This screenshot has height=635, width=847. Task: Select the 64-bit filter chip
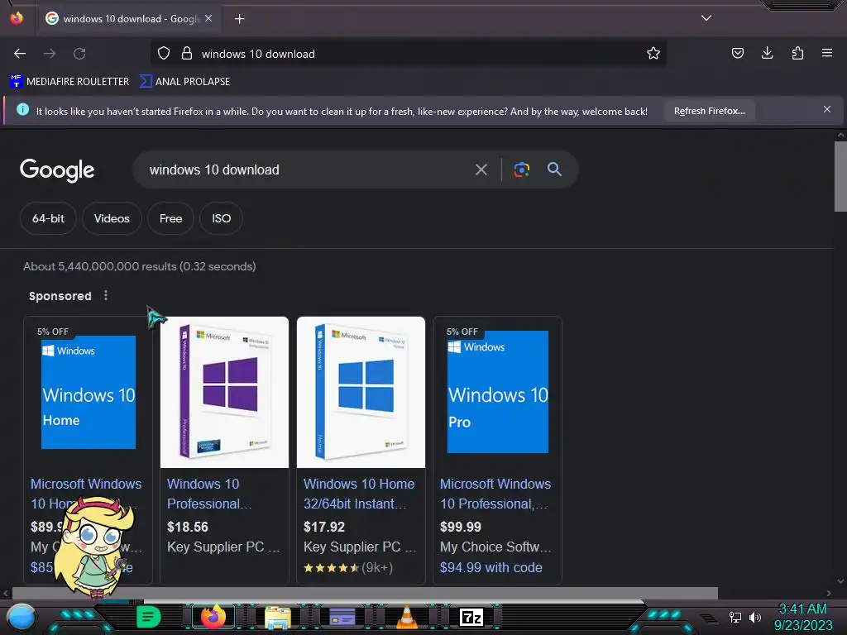pos(48,218)
